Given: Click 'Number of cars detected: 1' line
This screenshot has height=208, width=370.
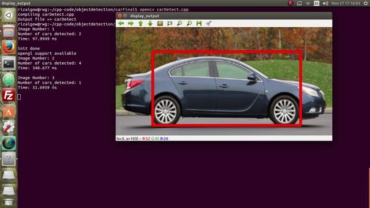Looking at the screenshot, I should 49,83.
